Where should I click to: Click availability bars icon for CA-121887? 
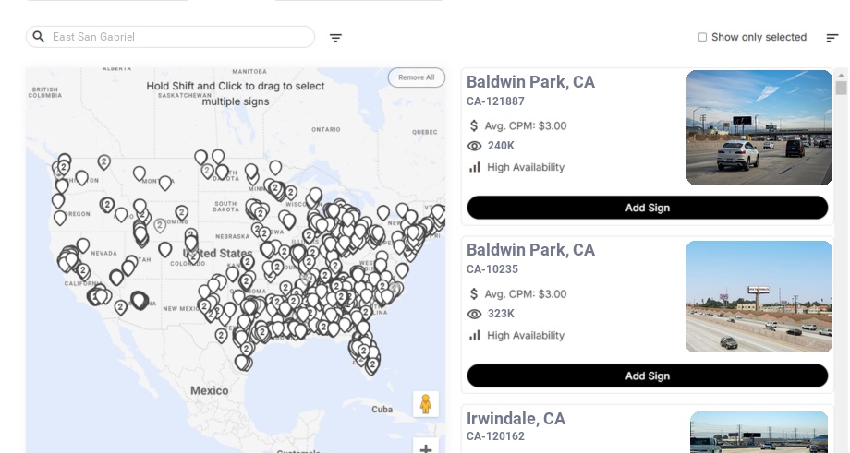[475, 167]
